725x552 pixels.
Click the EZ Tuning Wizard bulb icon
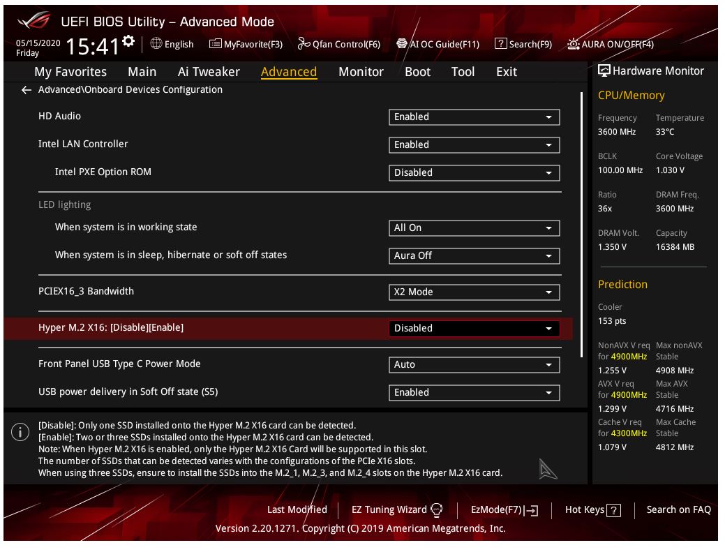pos(437,510)
